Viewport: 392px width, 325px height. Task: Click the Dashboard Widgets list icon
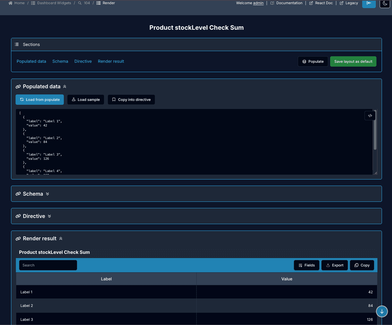pos(33,3)
